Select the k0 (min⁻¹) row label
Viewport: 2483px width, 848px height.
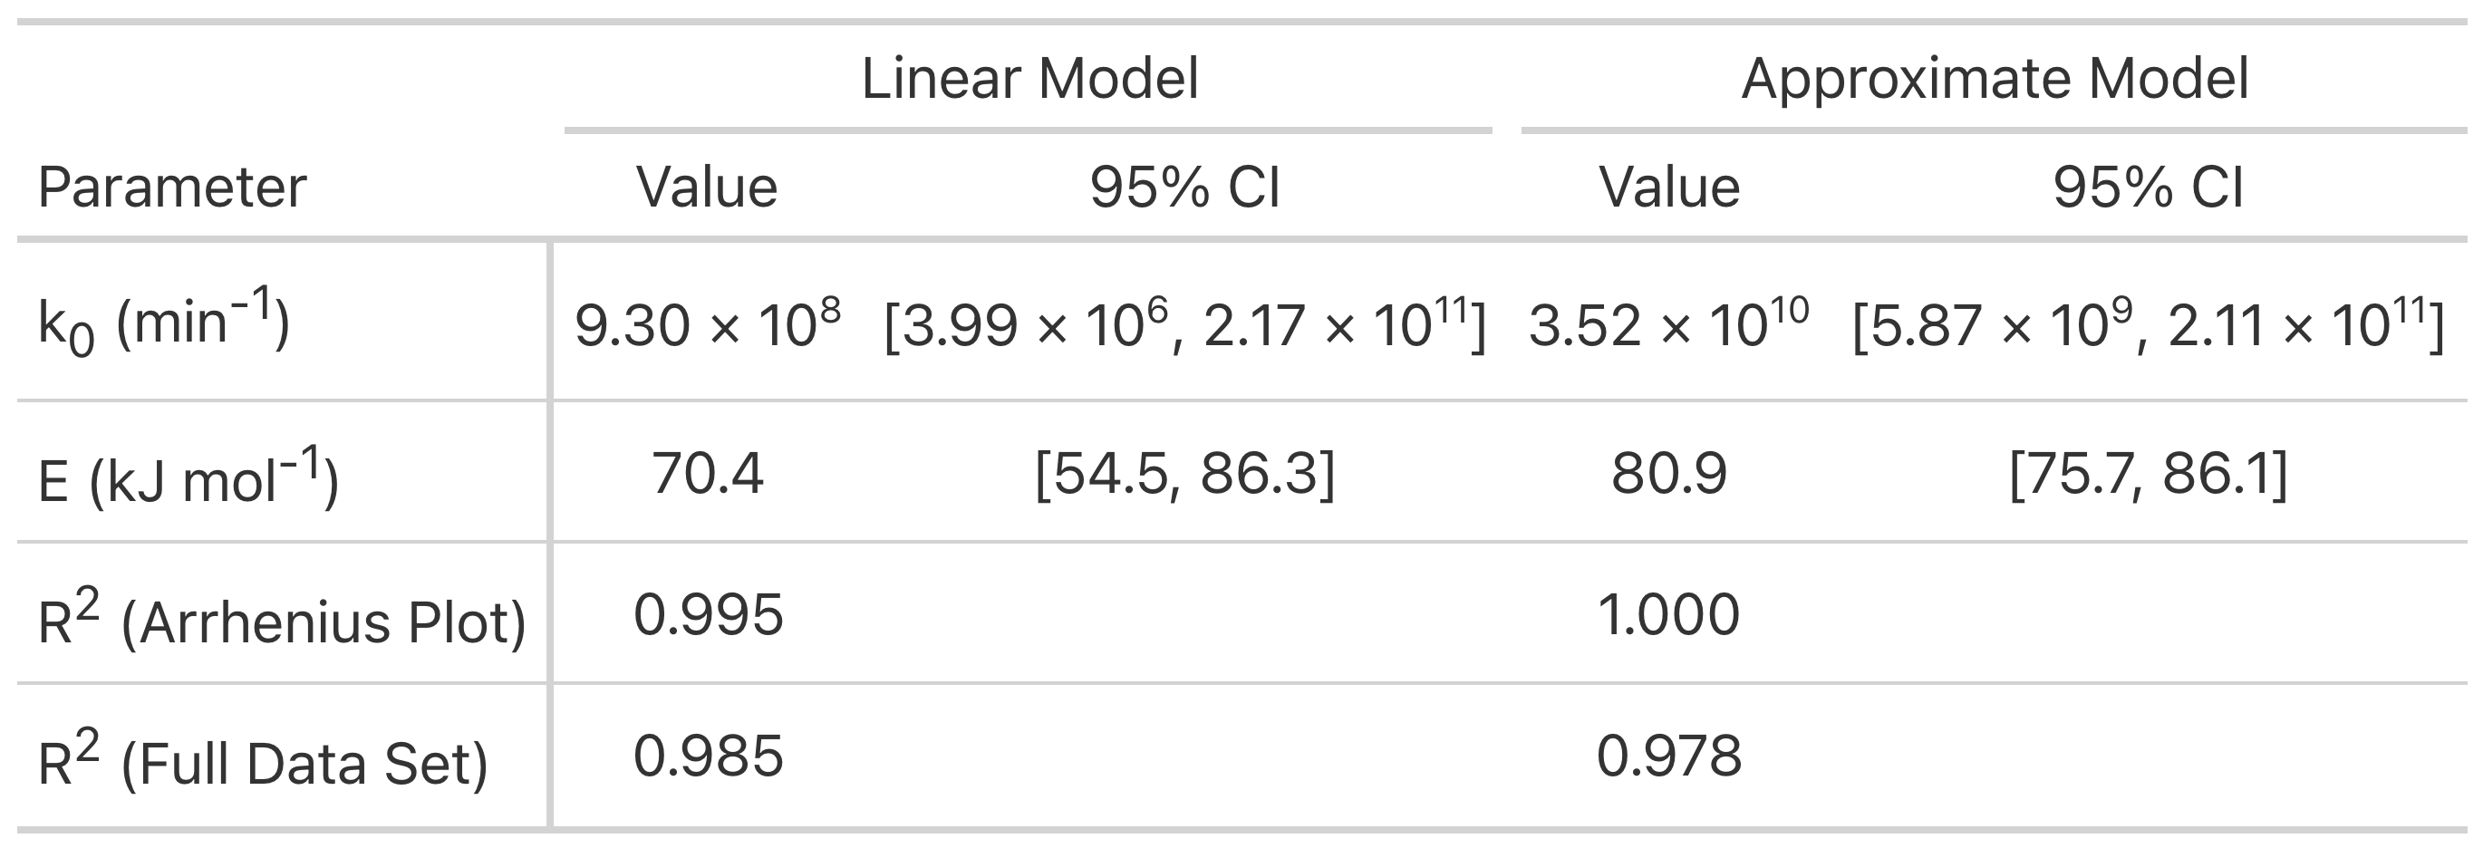163,322
